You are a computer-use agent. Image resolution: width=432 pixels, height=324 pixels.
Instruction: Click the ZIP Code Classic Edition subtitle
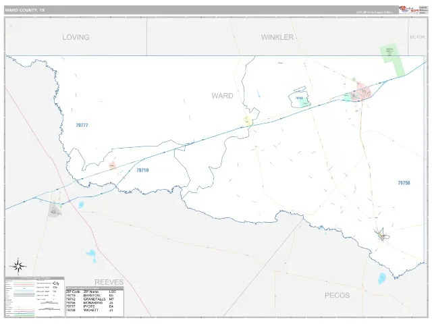(375, 12)
